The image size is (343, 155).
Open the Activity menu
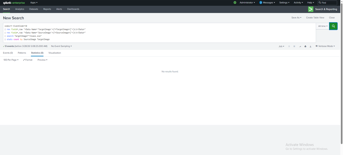click(x=298, y=2)
